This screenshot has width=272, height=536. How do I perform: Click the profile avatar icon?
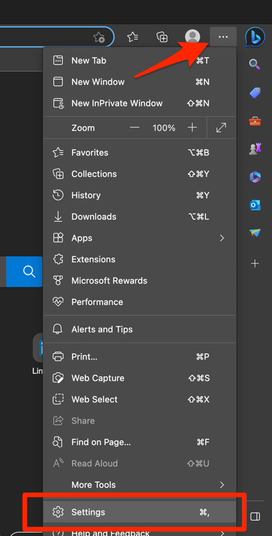[x=193, y=37]
